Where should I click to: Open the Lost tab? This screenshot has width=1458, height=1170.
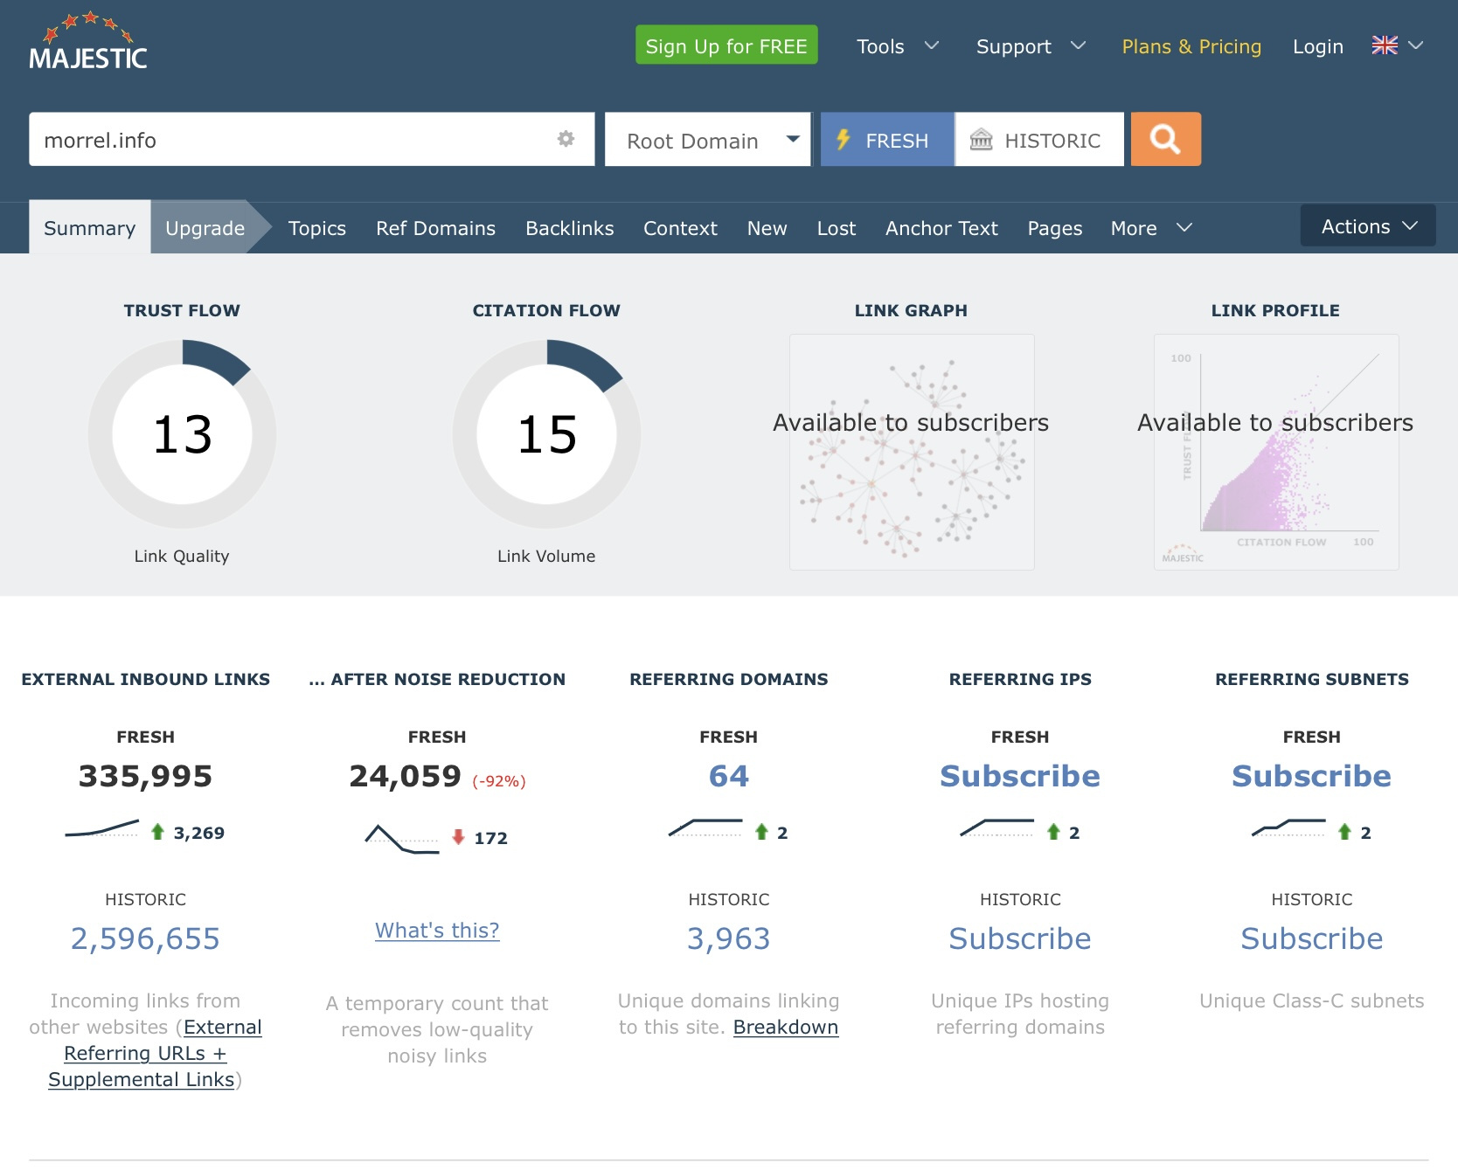click(x=837, y=228)
